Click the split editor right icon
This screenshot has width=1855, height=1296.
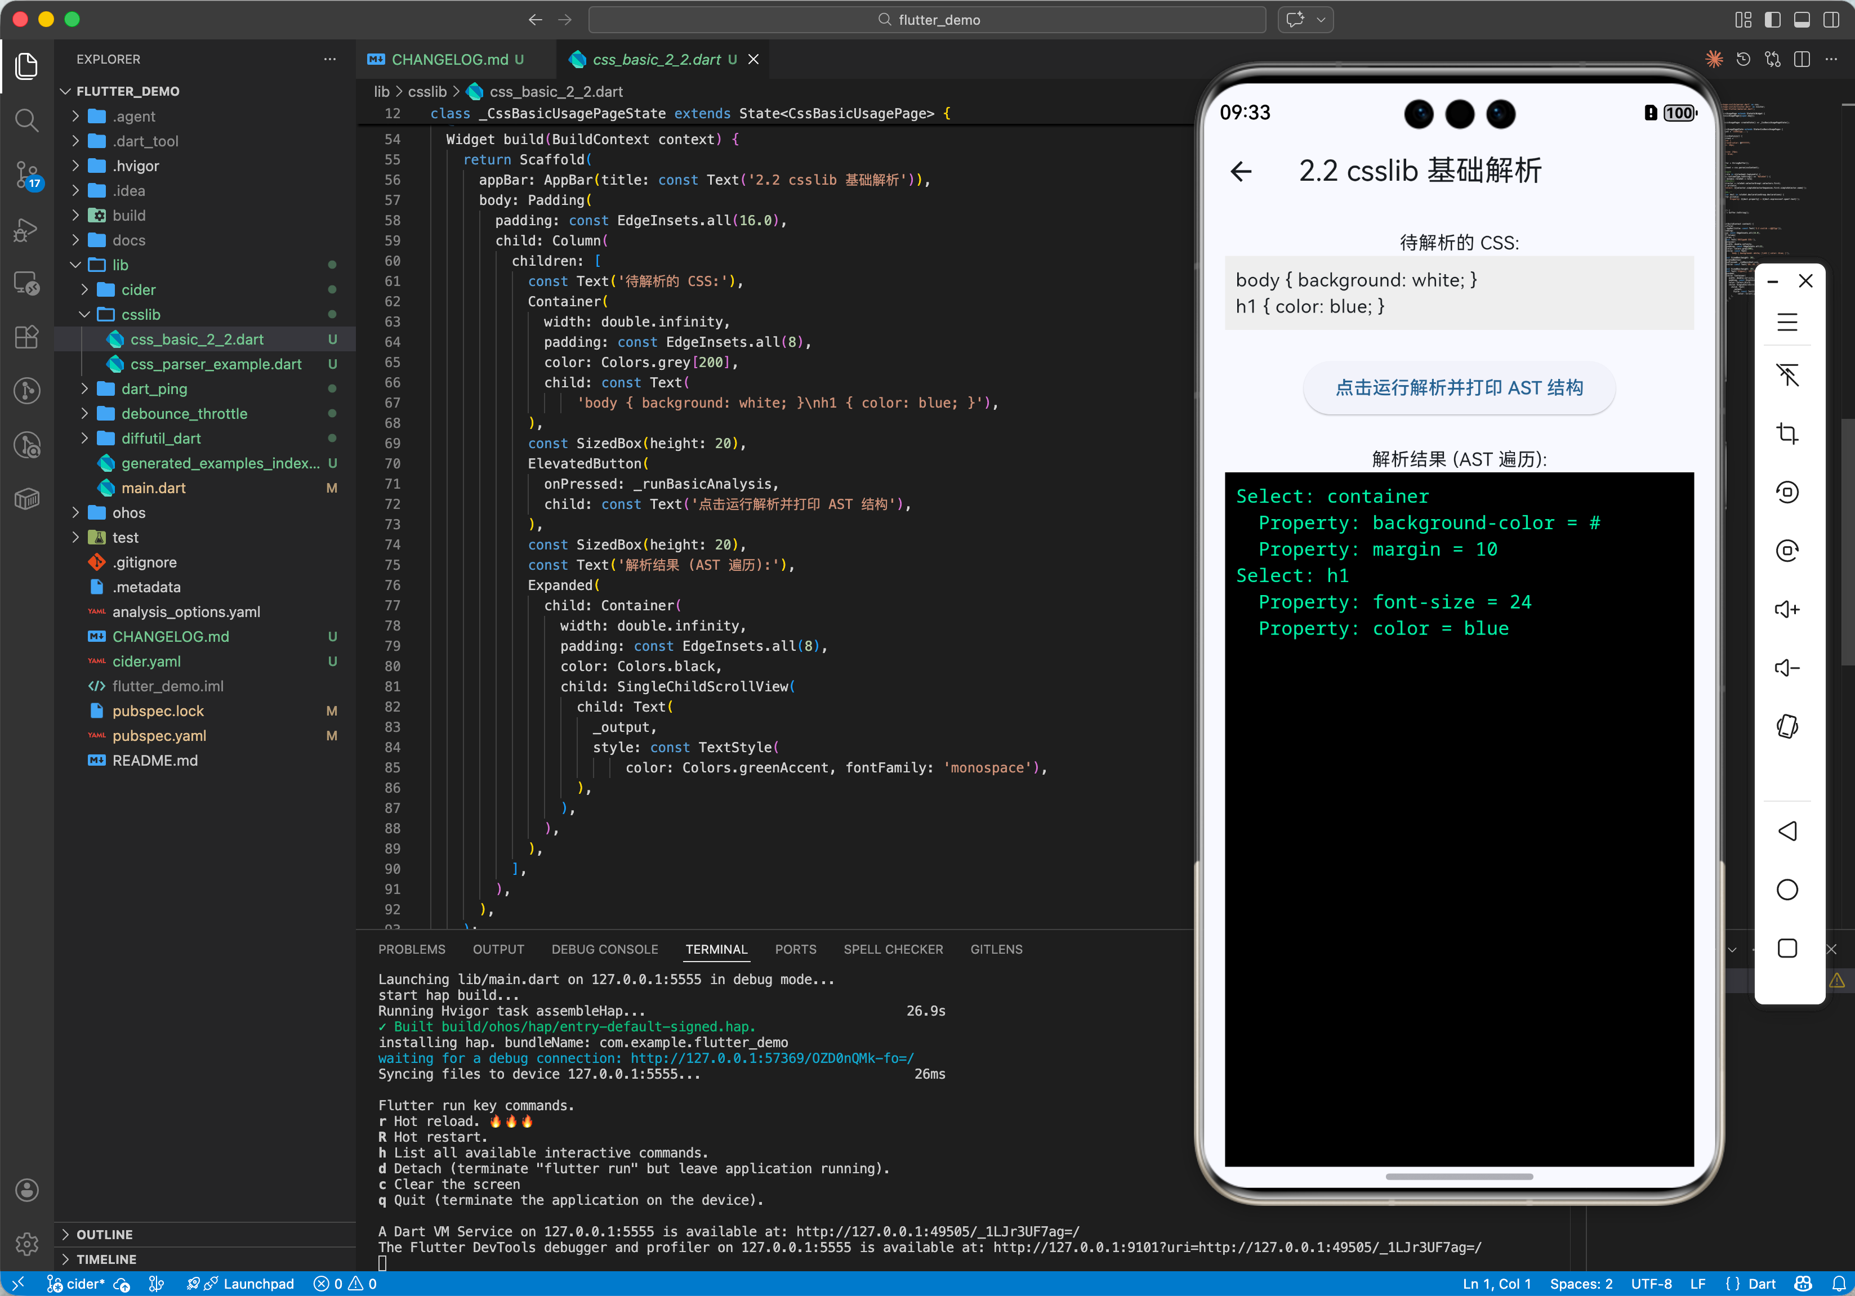(1801, 60)
